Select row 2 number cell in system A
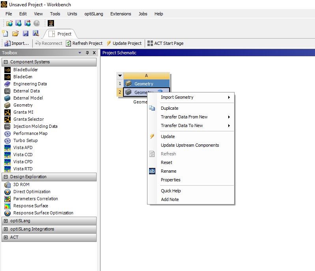This screenshot has width=315, height=271. [120, 92]
